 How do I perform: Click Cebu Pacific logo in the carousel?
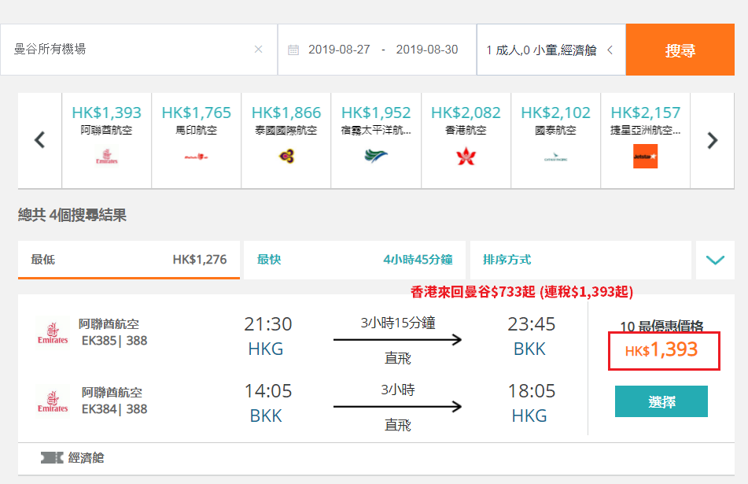click(376, 156)
